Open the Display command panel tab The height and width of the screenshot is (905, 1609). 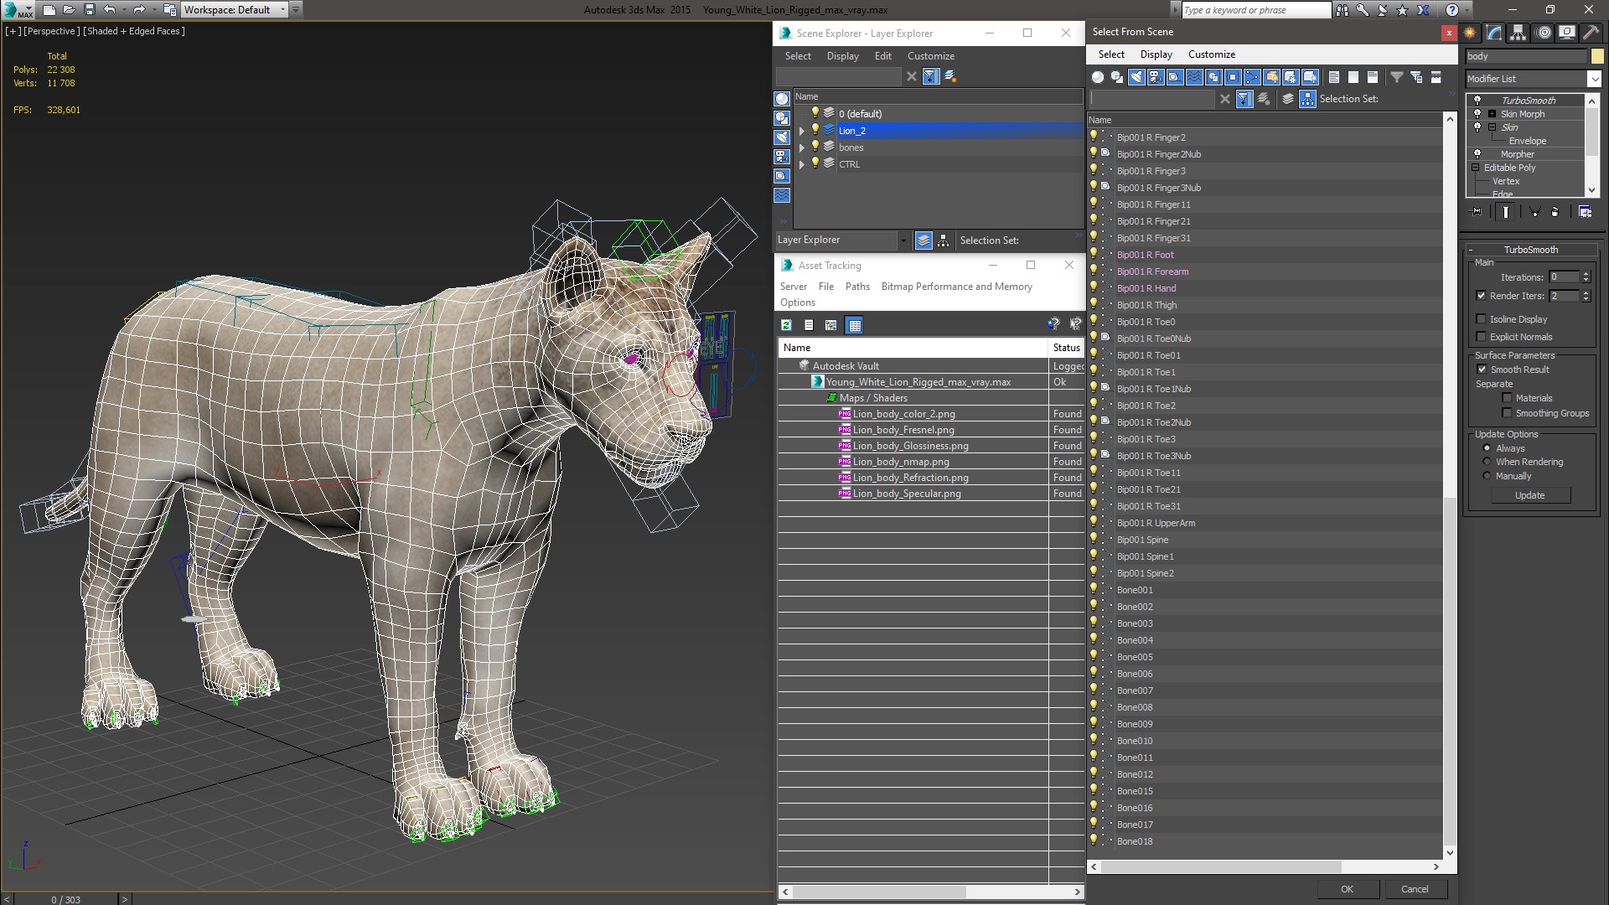(1567, 33)
